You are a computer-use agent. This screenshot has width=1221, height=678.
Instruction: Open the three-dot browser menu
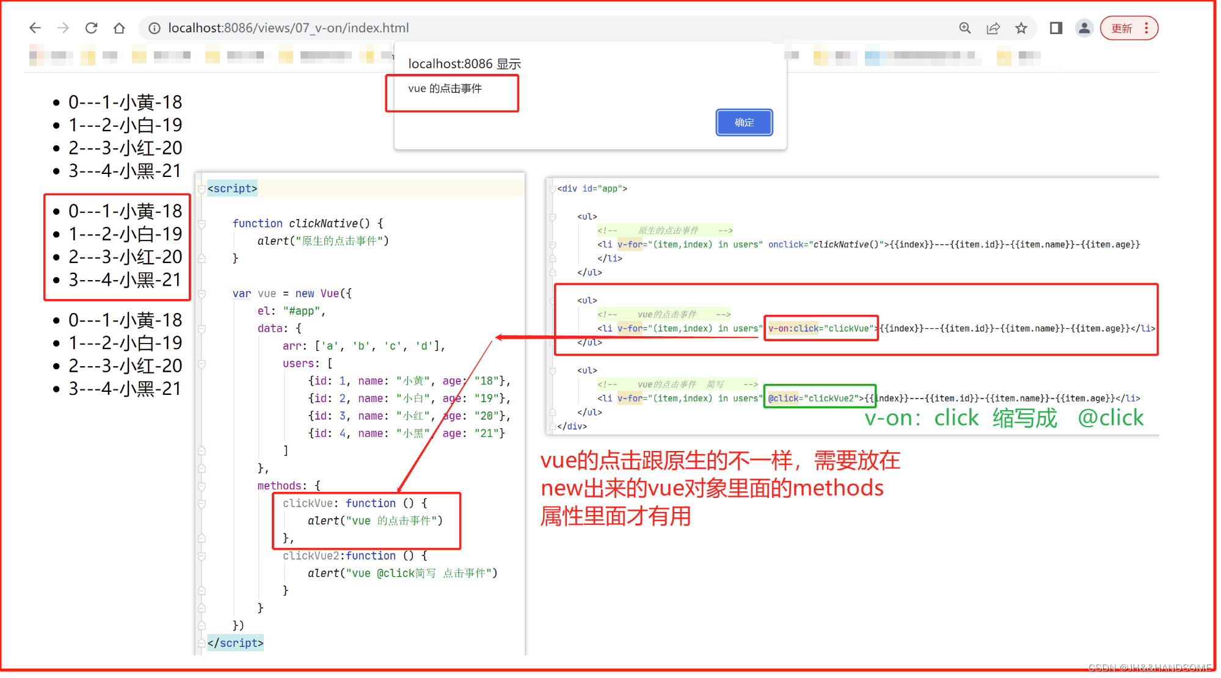[1146, 28]
